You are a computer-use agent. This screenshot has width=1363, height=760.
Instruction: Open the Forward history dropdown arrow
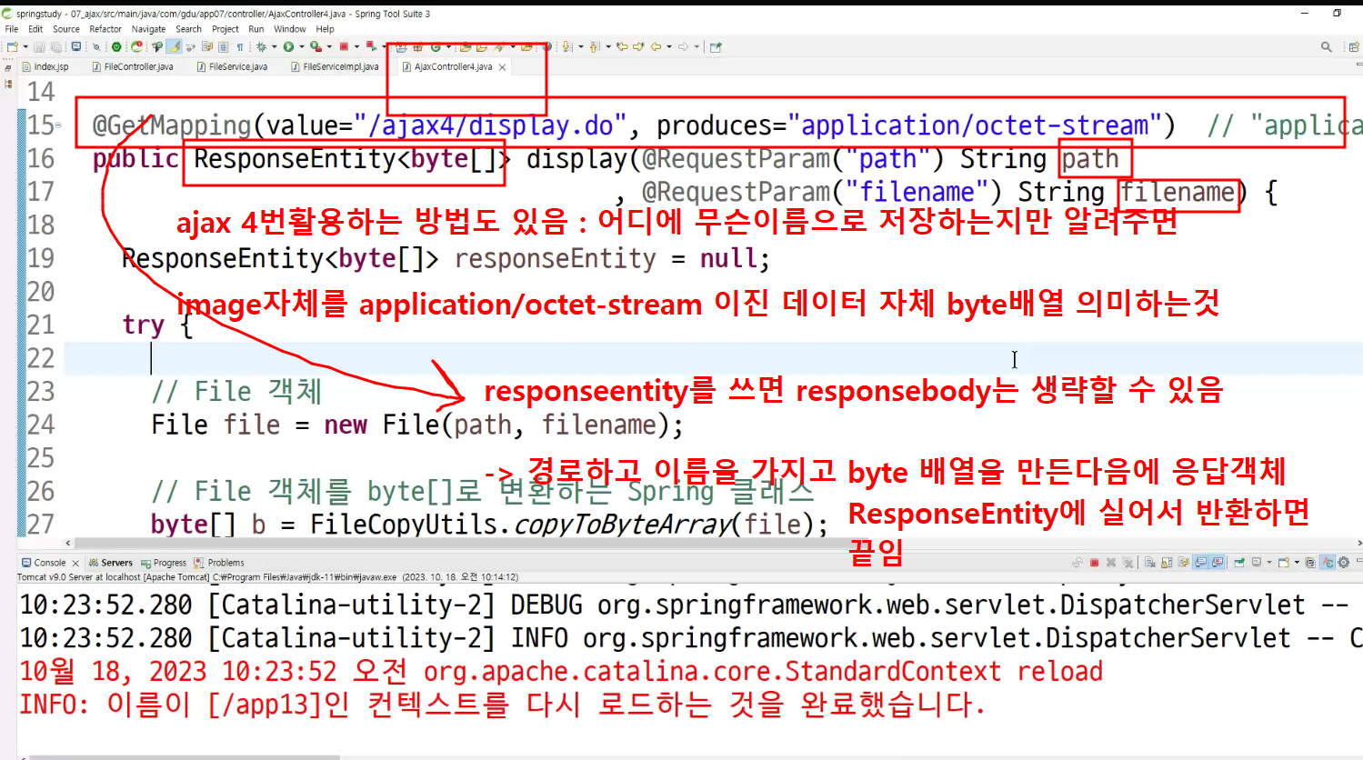tap(697, 46)
